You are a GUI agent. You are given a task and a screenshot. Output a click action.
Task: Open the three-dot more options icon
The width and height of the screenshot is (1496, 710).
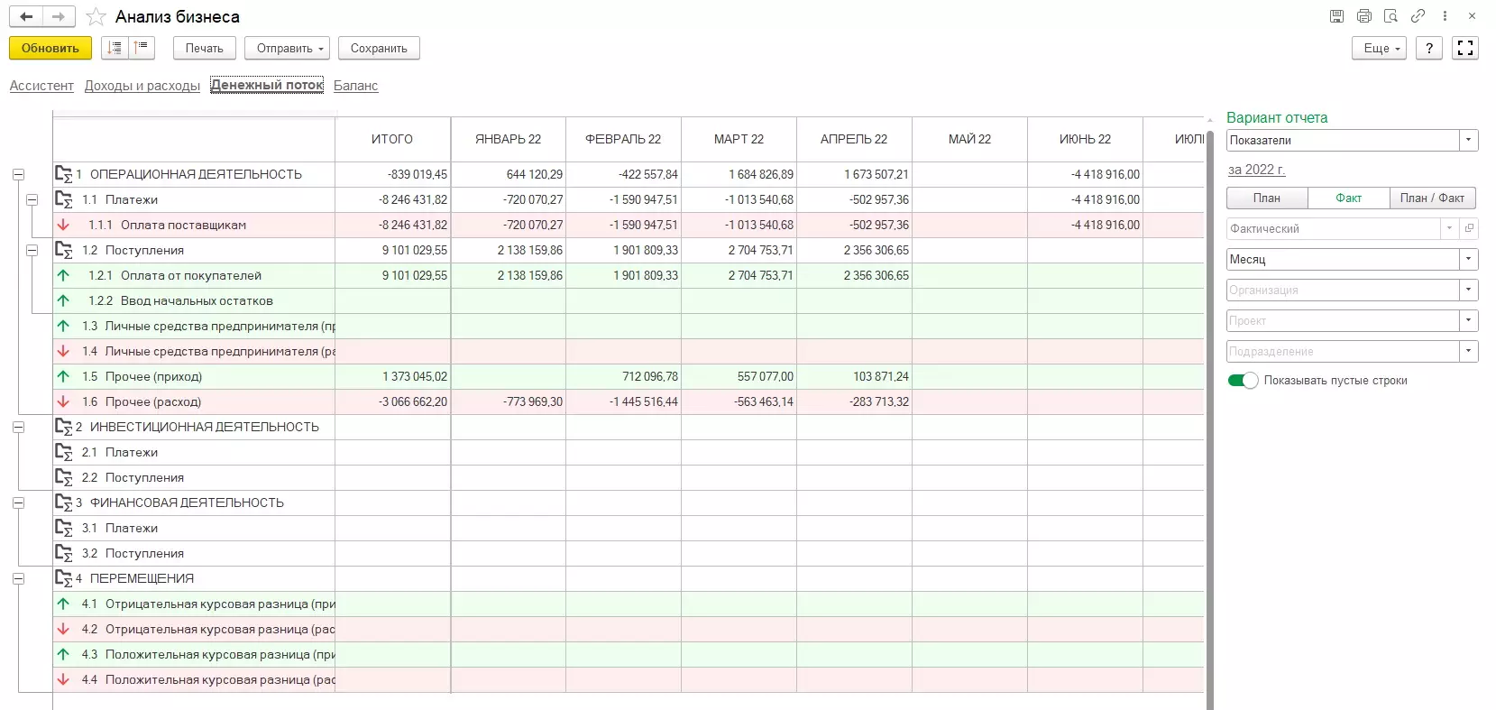(1445, 16)
